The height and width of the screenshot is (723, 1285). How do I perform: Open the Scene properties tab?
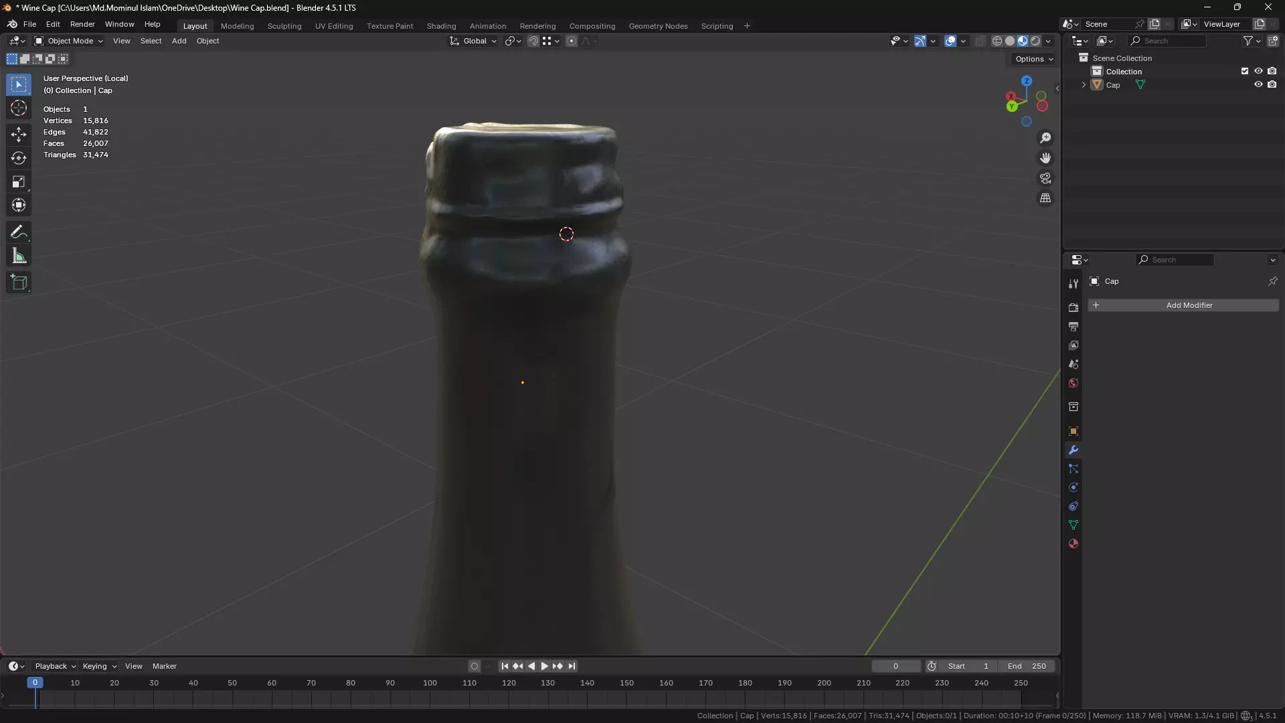1074,364
